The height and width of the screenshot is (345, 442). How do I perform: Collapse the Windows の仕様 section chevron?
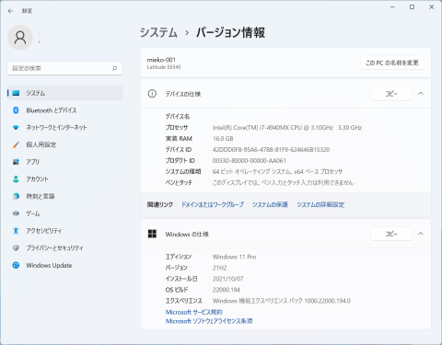pos(421,234)
